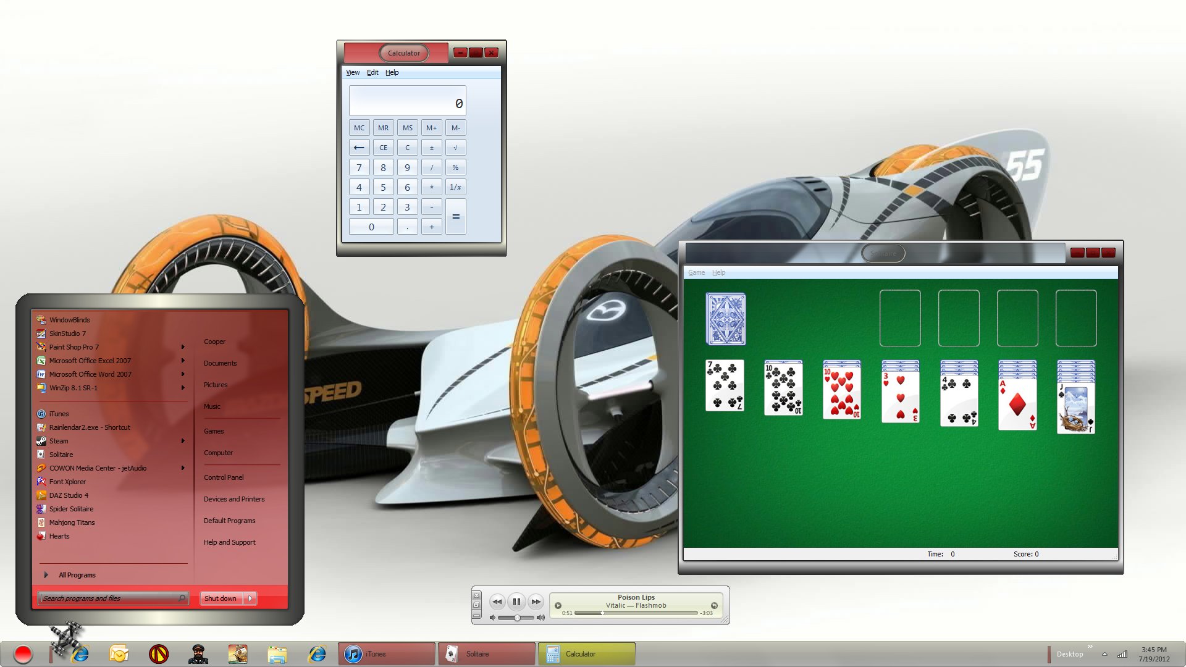Expand Microsoft Office Word 2007 jump list
1186x667 pixels.
[x=183, y=374]
